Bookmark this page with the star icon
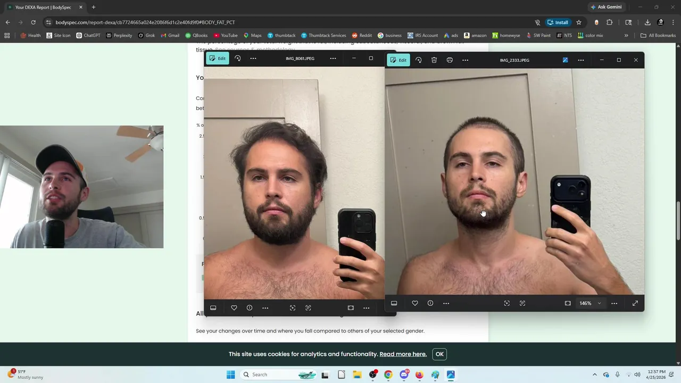This screenshot has height=383, width=681. click(x=579, y=22)
